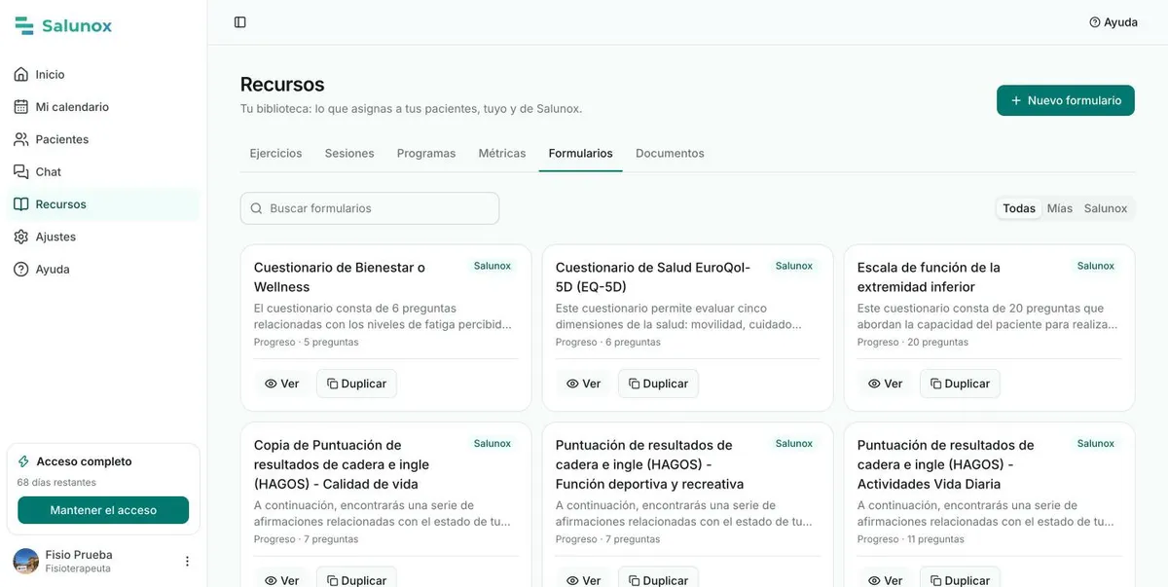Image resolution: width=1168 pixels, height=587 pixels.
Task: Click the Fisio Prueba user name
Action: pyautogui.click(x=79, y=555)
